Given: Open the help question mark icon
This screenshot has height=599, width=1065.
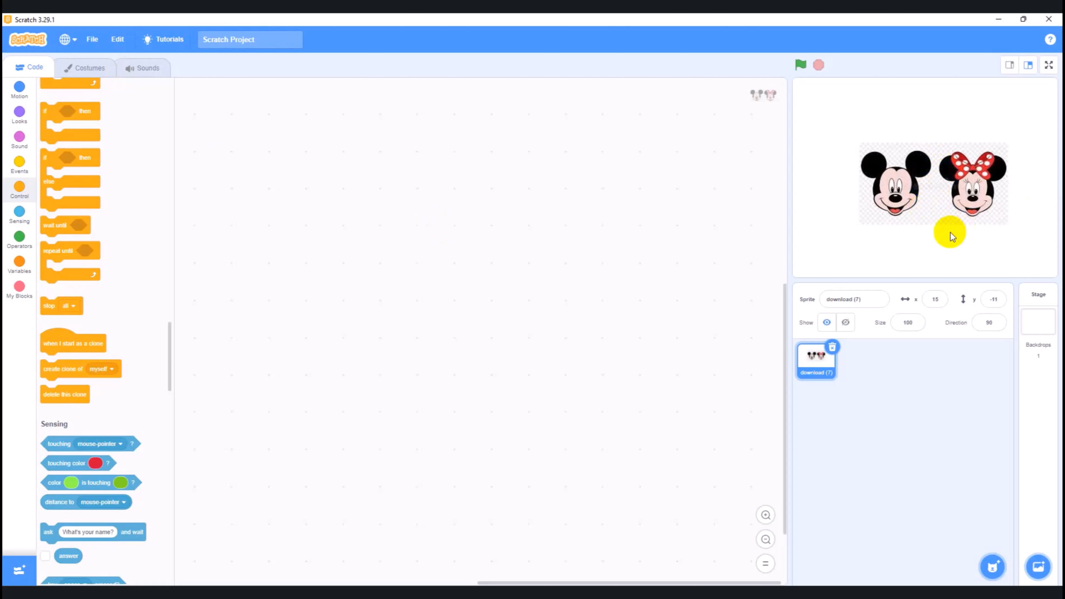Looking at the screenshot, I should (x=1049, y=39).
